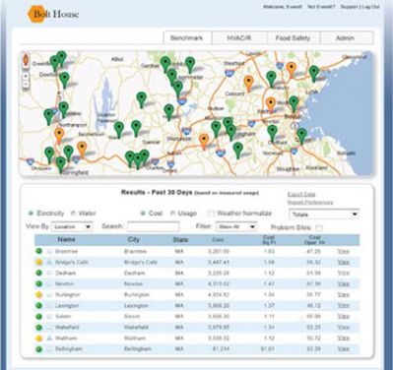Click the Export Data link
Viewport: 393px width, 370px height.
click(x=301, y=194)
